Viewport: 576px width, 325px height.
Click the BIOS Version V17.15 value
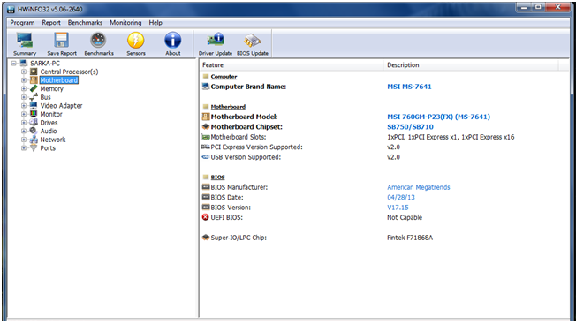(398, 208)
